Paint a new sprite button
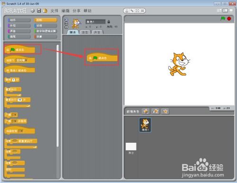Screen dimensions: 237x183 coord(146,111)
